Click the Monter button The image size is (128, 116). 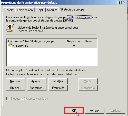tap(88, 81)
